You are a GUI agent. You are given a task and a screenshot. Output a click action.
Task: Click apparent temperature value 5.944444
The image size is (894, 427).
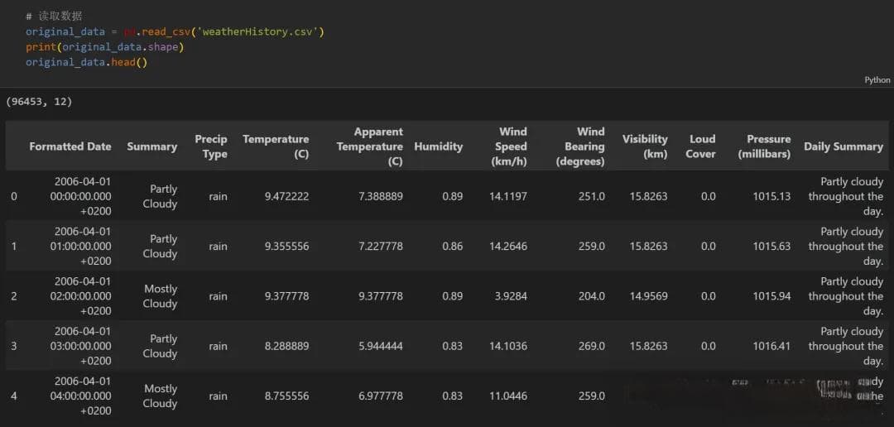[380, 346]
